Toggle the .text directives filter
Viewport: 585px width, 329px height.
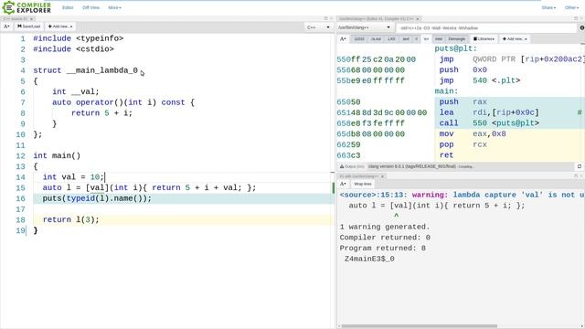406,38
